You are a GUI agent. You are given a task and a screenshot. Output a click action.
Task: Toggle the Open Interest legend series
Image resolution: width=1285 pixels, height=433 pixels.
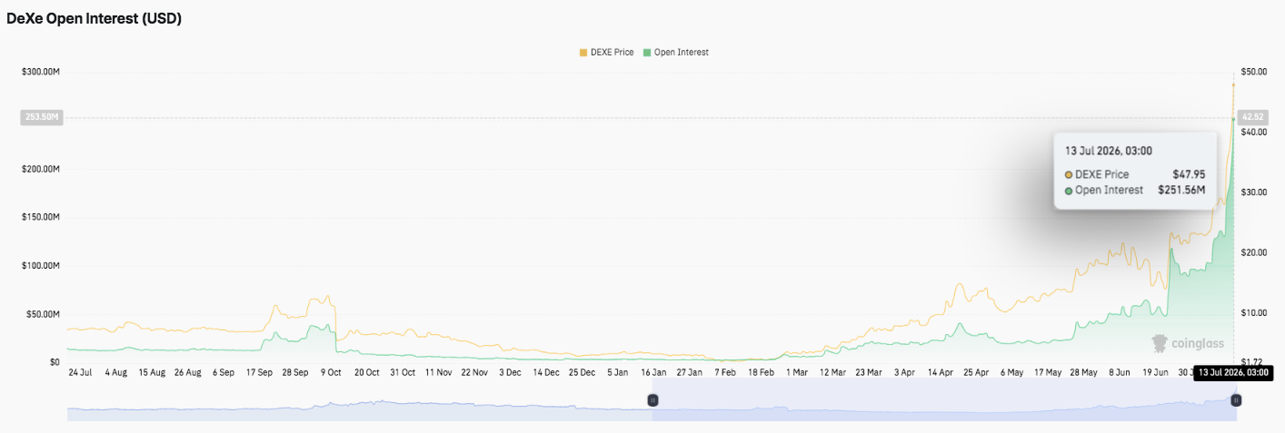pyautogui.click(x=675, y=53)
